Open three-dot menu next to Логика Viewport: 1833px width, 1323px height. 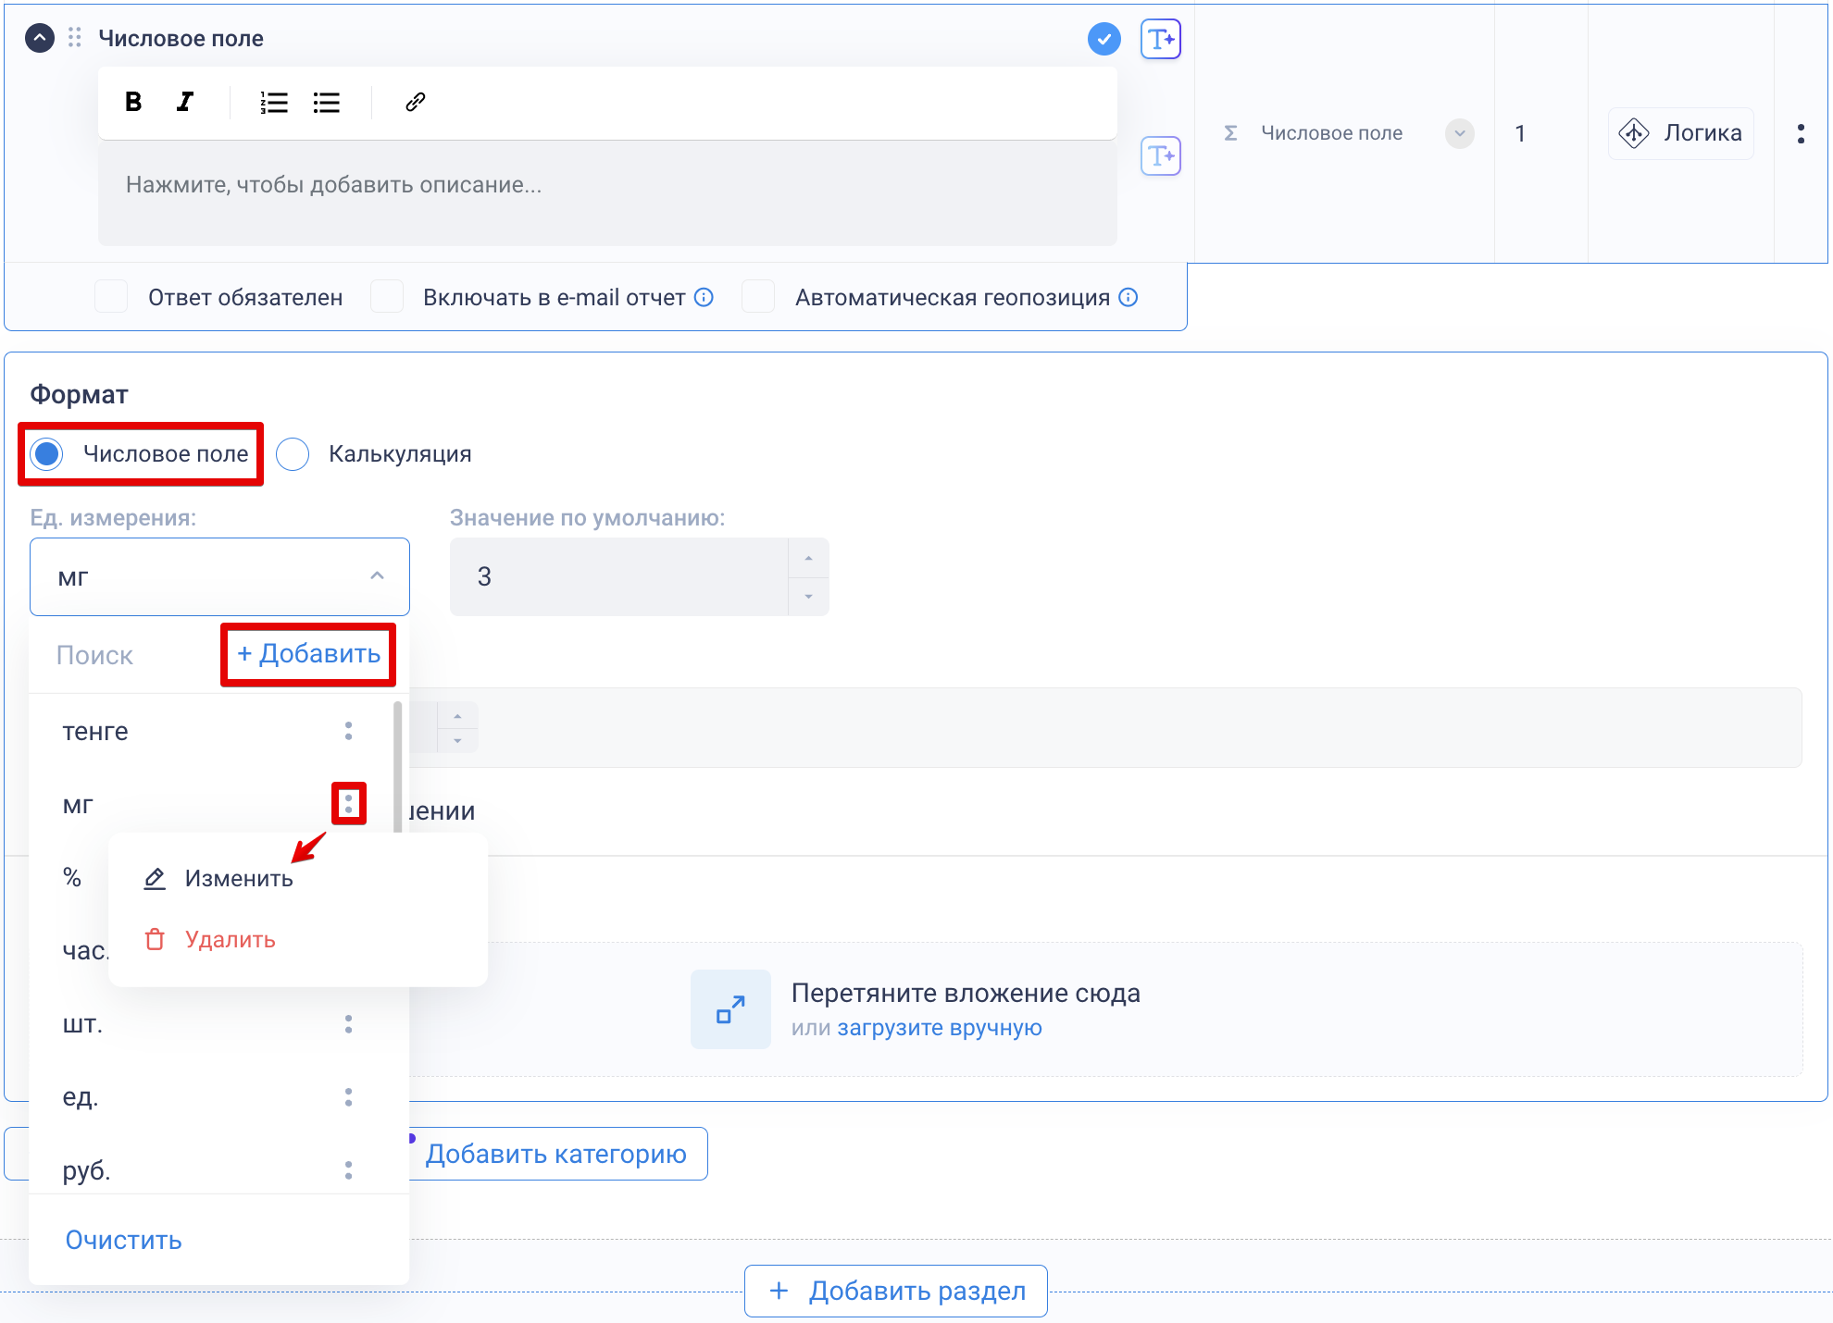pos(1801,133)
